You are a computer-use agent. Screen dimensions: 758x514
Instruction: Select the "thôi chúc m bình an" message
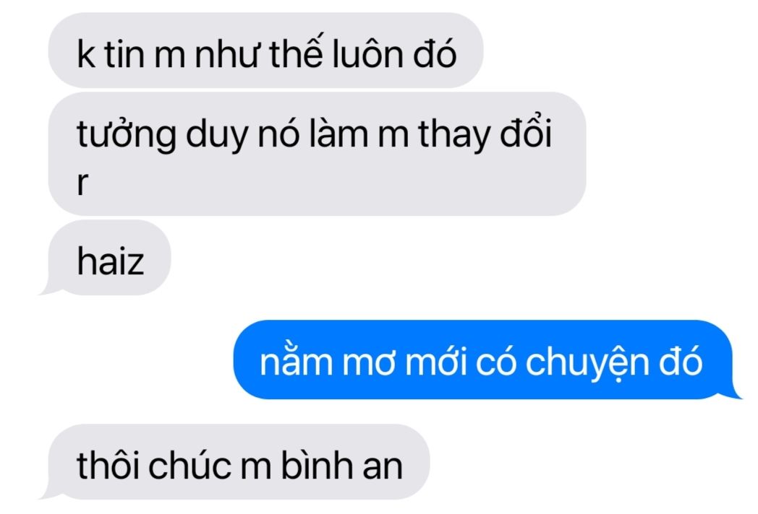[x=239, y=462]
